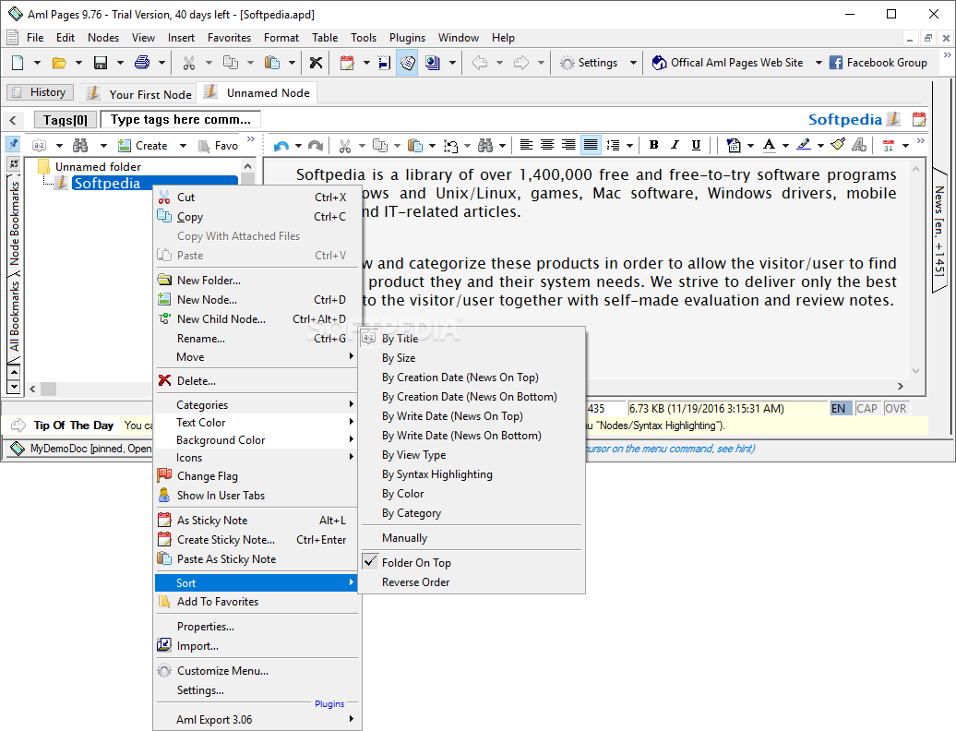Apply underline formatting
The image size is (956, 731).
696,145
